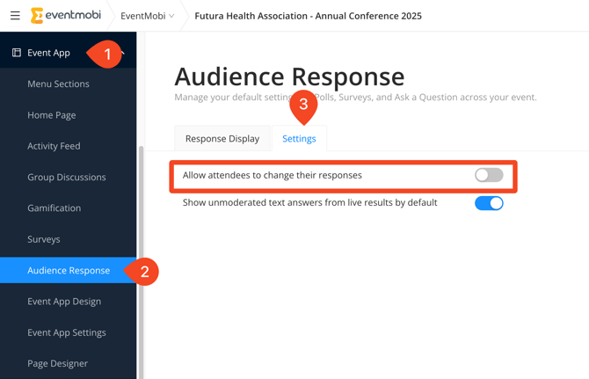
Task: Click the hamburger menu icon
Action: point(15,16)
